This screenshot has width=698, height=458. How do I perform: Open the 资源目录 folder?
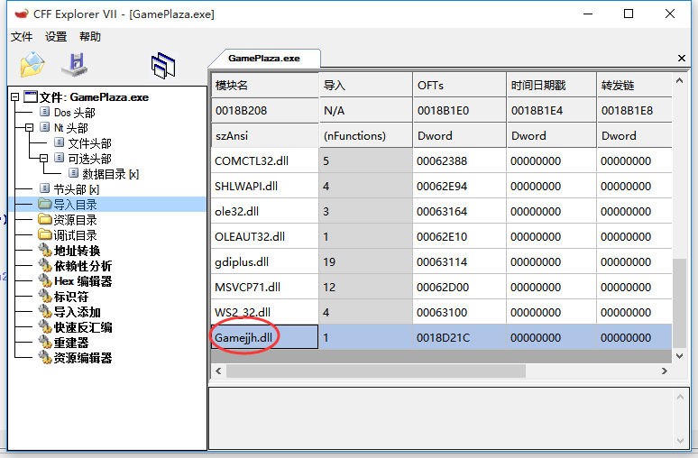tap(75, 220)
